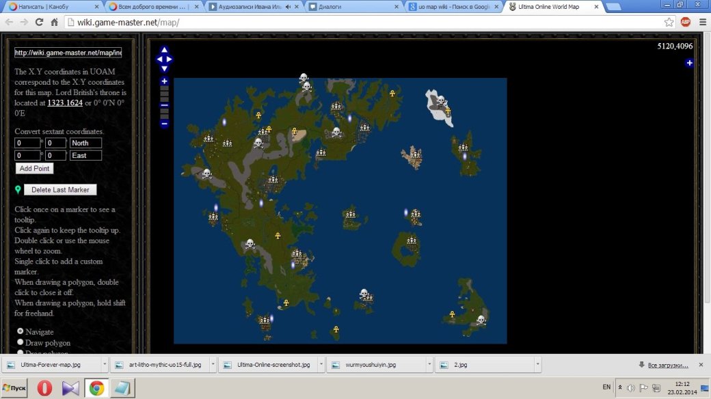Switch to the Диалоги tab
Image resolution: width=711 pixels, height=399 pixels.
click(353, 7)
